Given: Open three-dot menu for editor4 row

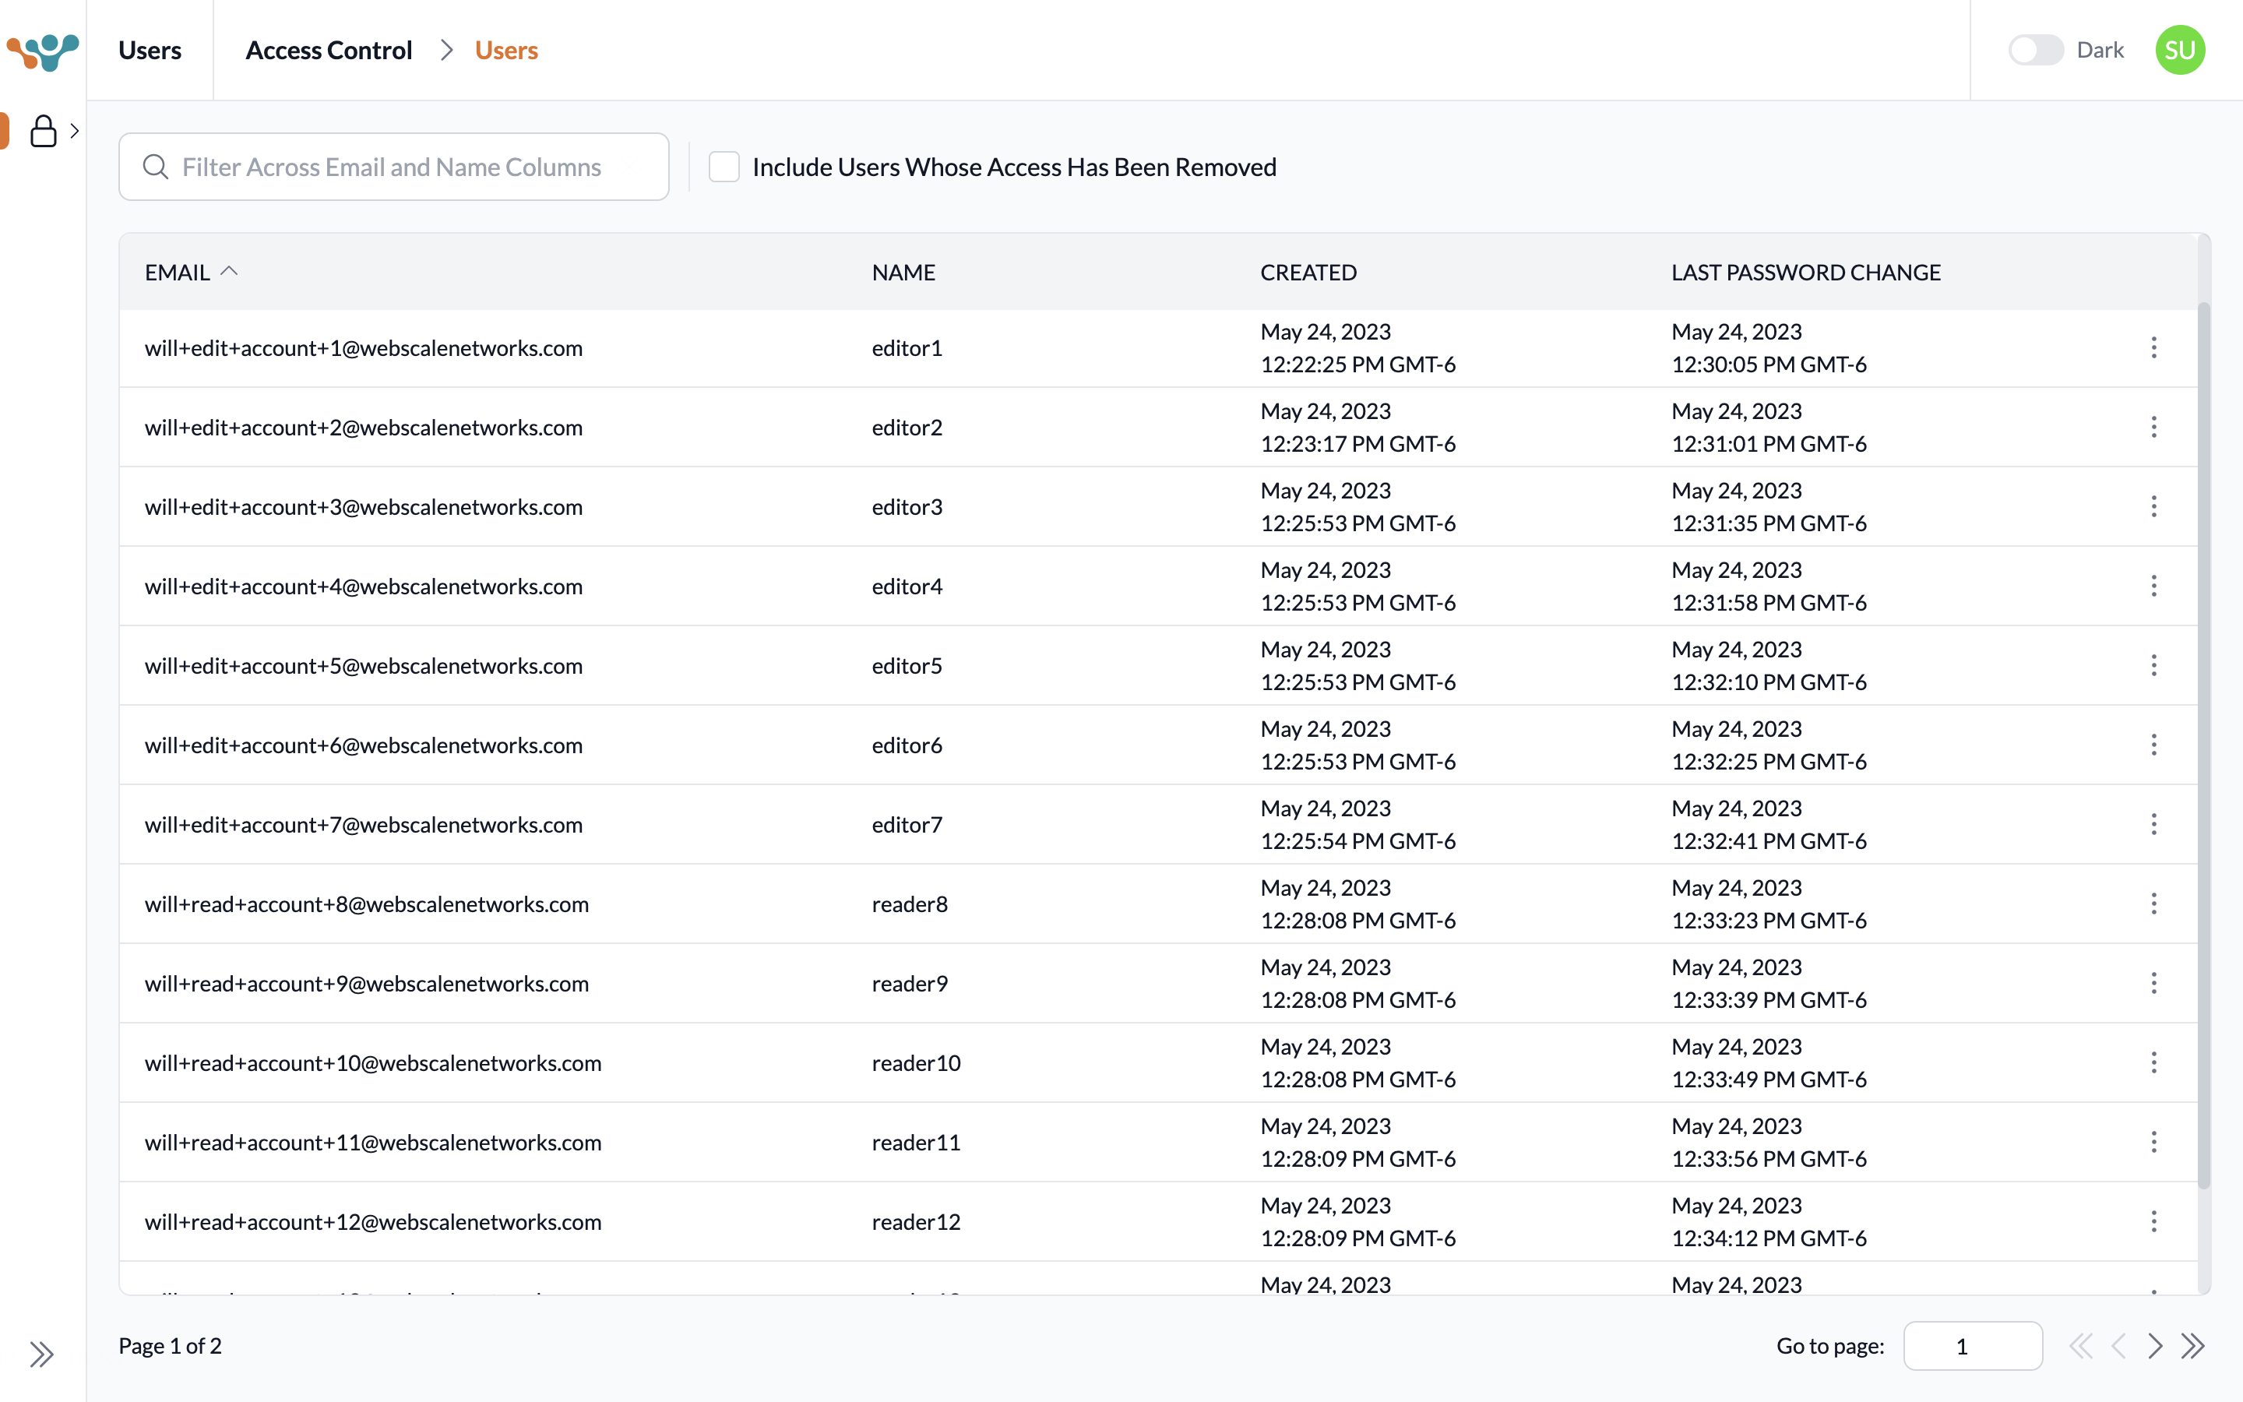Looking at the screenshot, I should coord(2153,586).
